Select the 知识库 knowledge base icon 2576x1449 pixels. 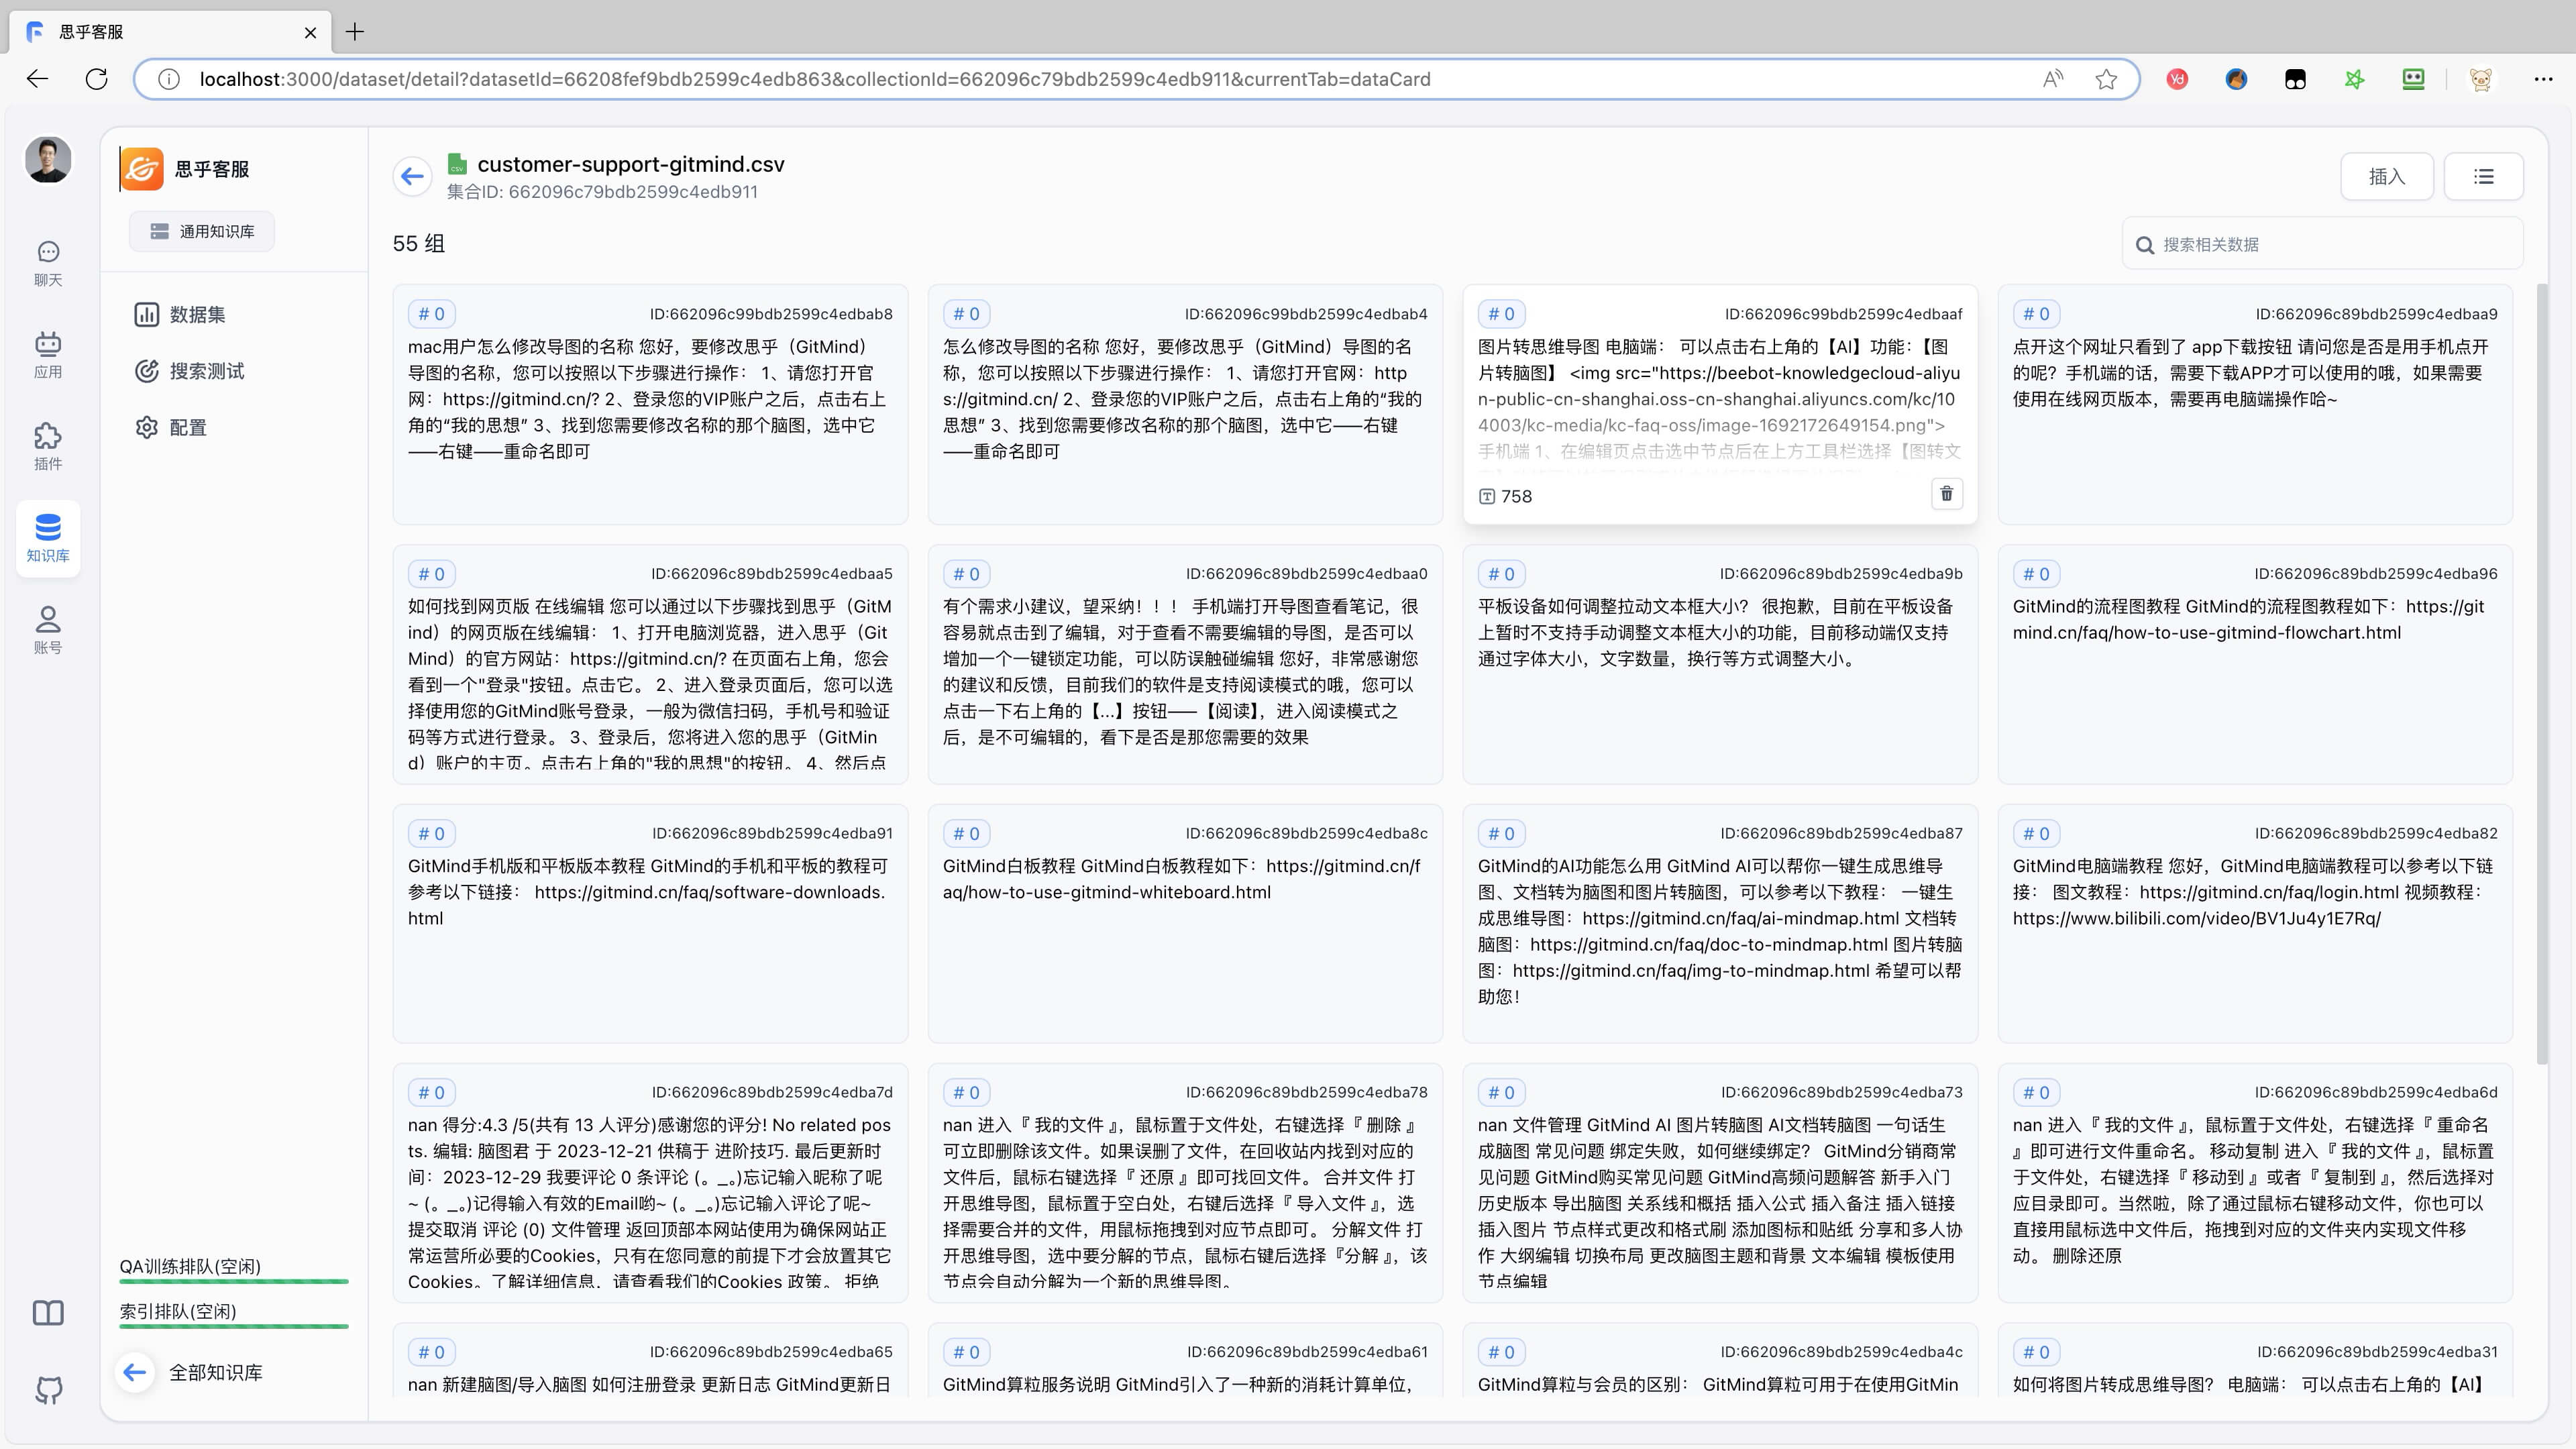[x=48, y=537]
